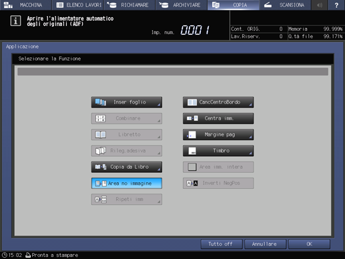The image size is (345, 259).
Task: Toggle Inverti NegPos
Action: 218,183
